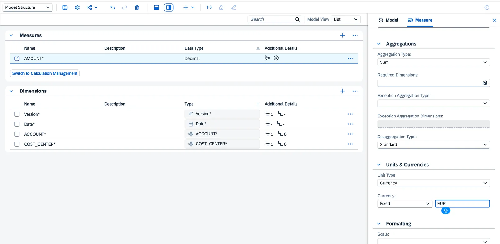Collapse the Units & Currencies section
The image size is (500, 244).
coord(379,165)
